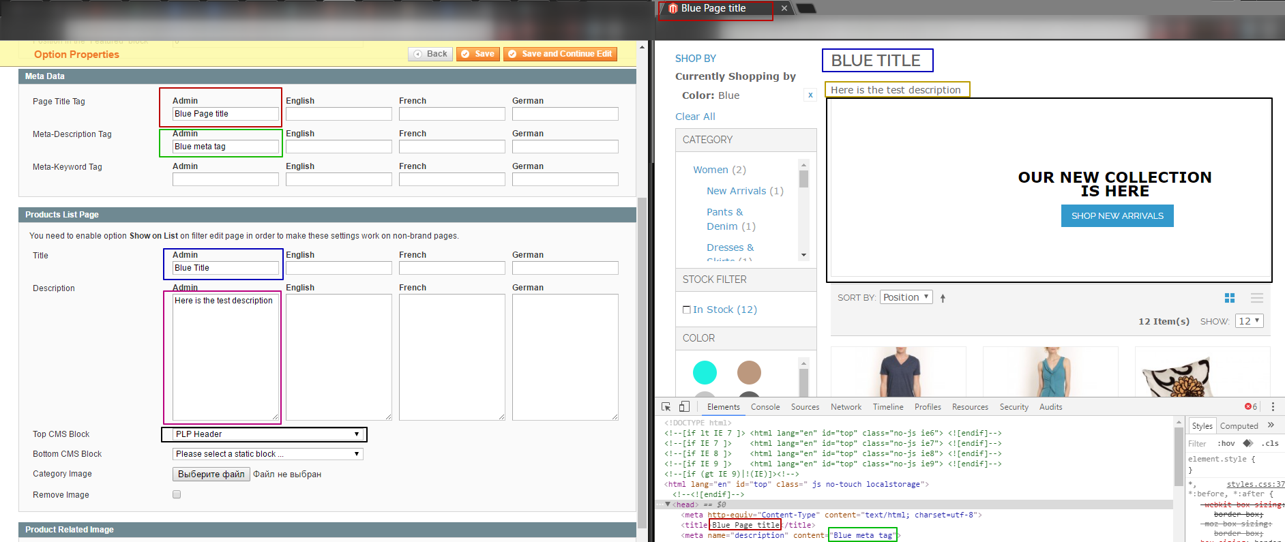Click the sort direction arrow icon
The image size is (1285, 542).
(943, 298)
